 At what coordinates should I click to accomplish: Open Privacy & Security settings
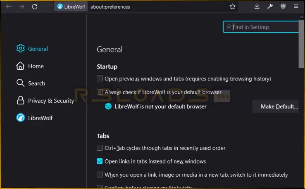(51, 101)
